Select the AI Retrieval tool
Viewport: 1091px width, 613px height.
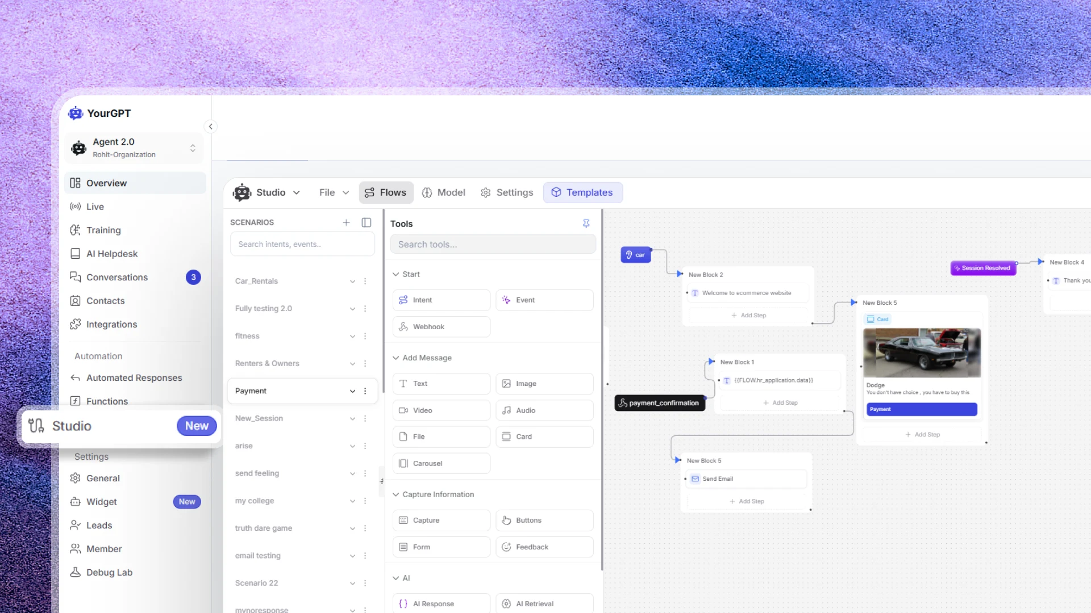coord(544,604)
